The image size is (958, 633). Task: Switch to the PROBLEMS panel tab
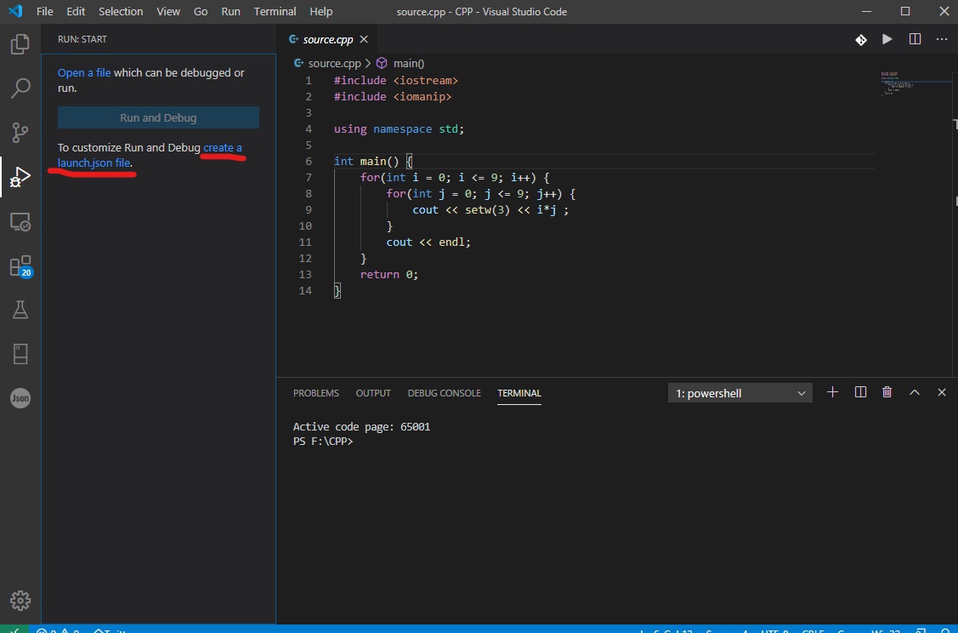(x=316, y=393)
